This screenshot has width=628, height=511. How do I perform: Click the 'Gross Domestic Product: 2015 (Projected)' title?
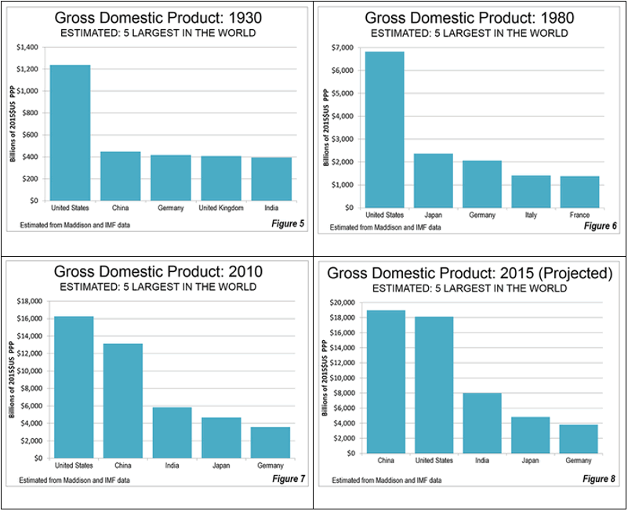(x=469, y=273)
